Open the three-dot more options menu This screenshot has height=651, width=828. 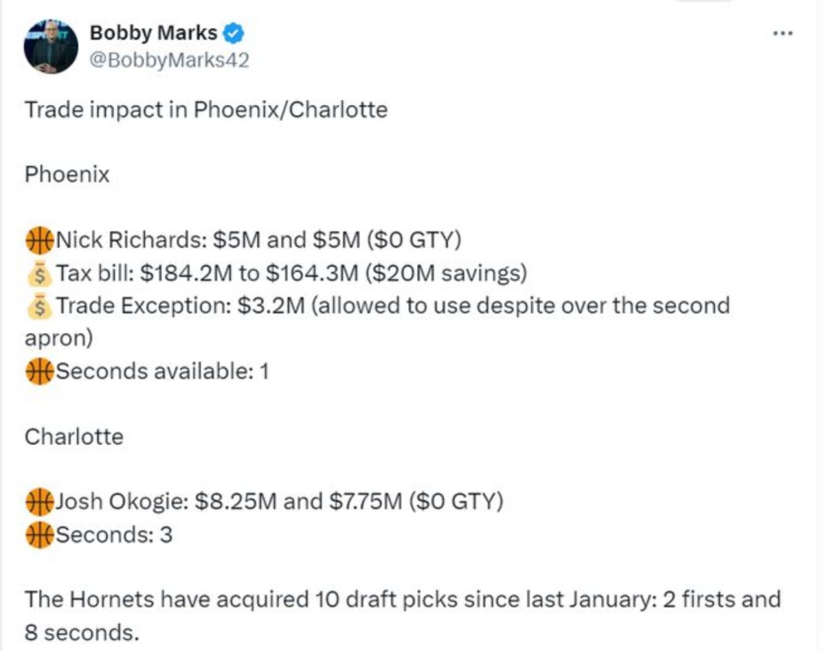tap(782, 34)
